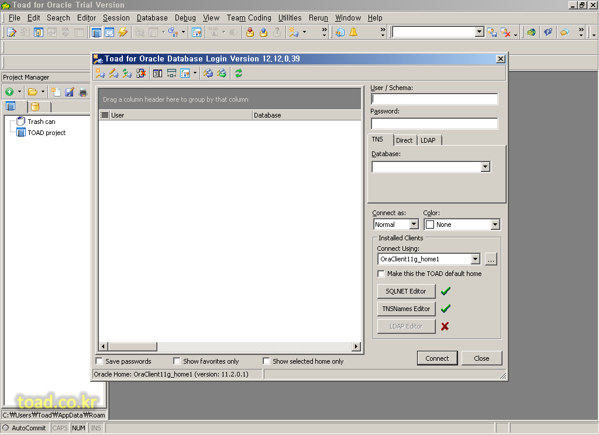Viewport: 599px width, 435px height.
Task: Open the Database dropdown in TNS tab
Action: point(485,167)
